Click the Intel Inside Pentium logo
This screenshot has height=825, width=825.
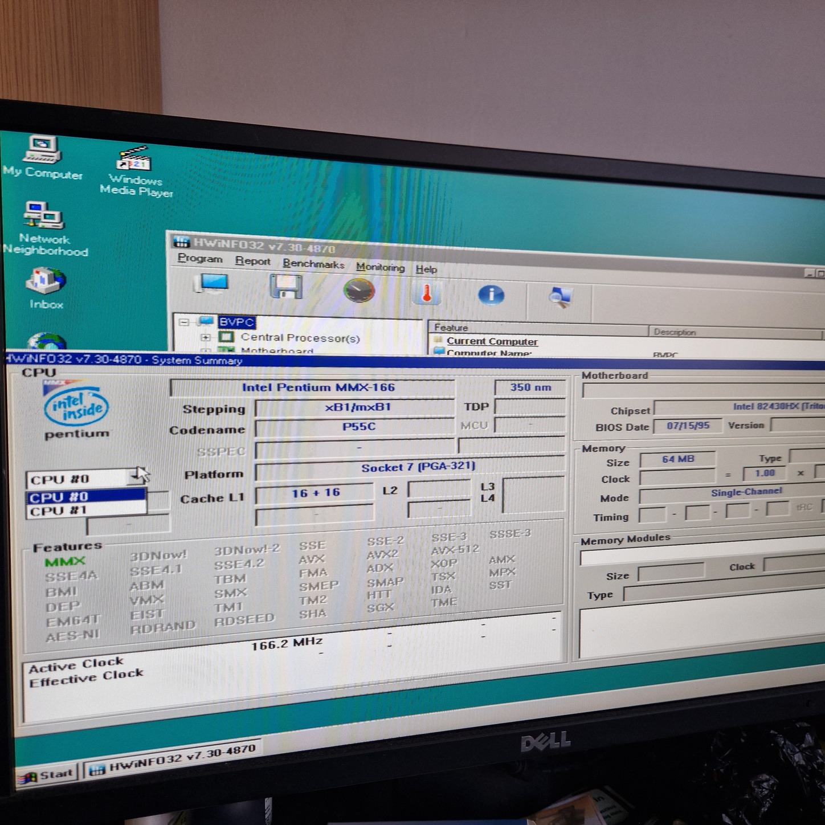(76, 410)
